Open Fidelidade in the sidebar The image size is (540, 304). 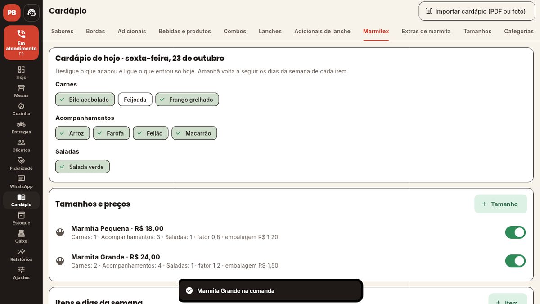click(x=21, y=163)
